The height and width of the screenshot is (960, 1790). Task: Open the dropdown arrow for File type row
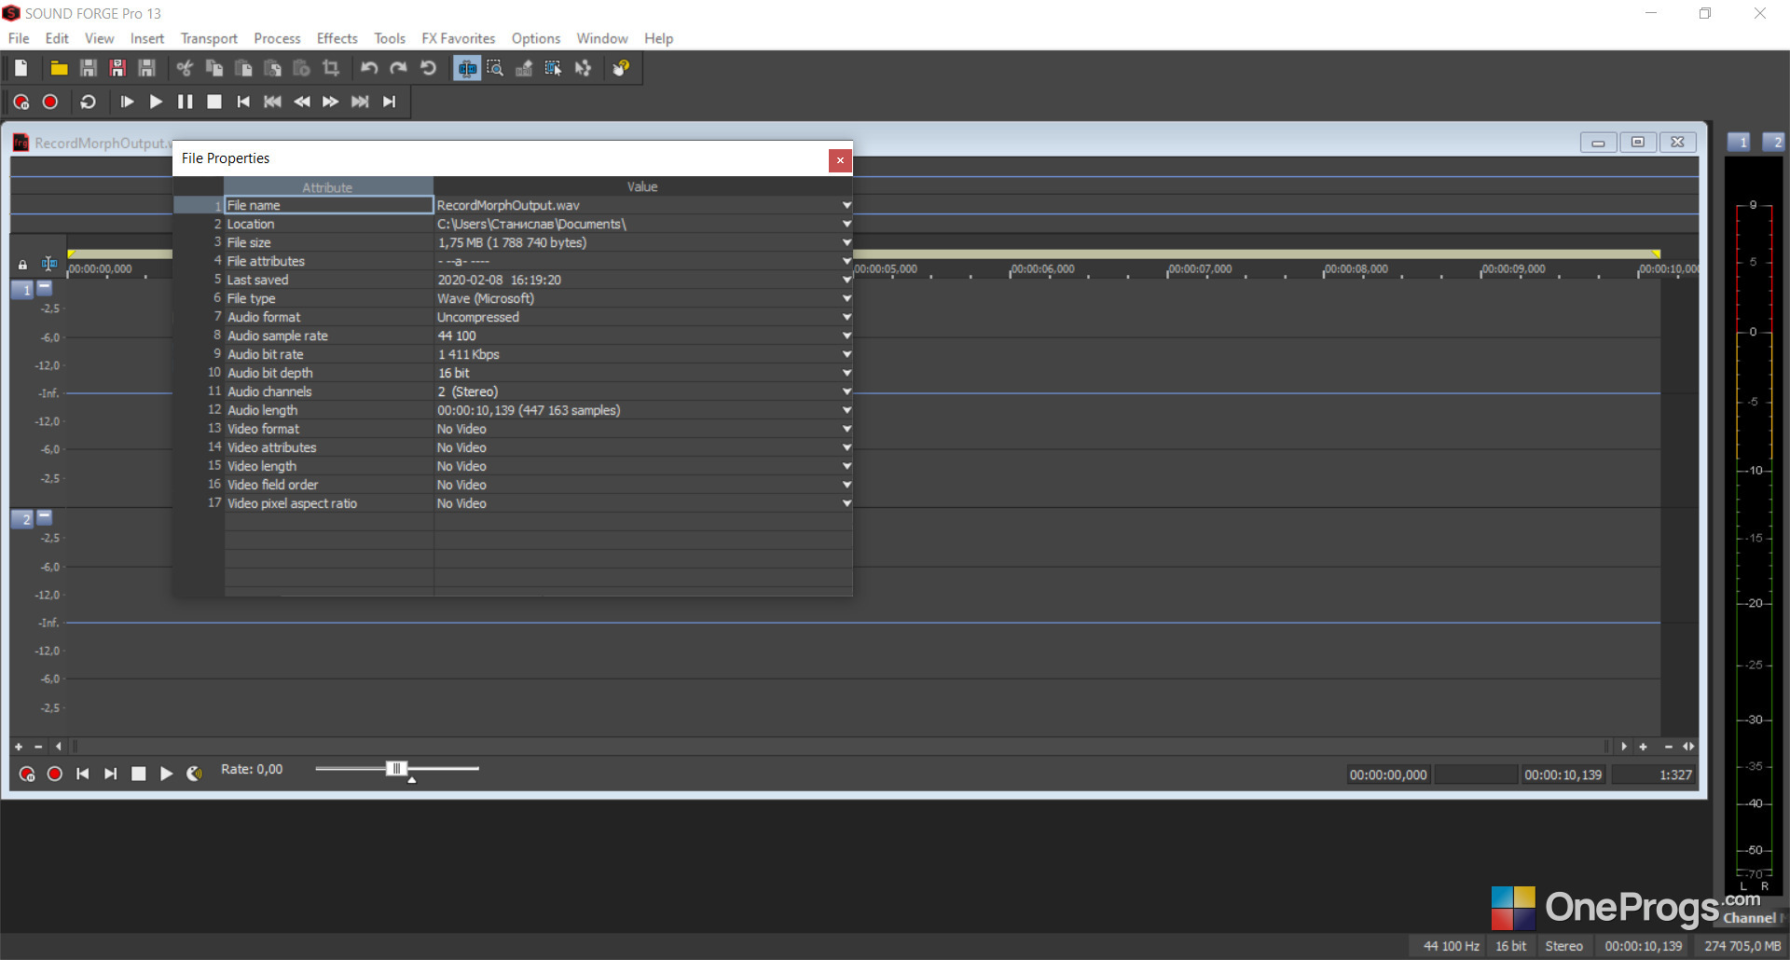tap(847, 298)
